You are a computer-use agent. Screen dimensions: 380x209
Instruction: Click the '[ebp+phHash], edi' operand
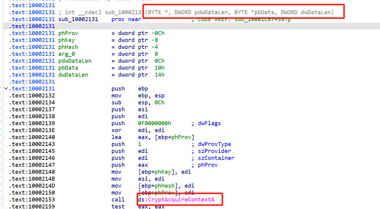pos(166,186)
